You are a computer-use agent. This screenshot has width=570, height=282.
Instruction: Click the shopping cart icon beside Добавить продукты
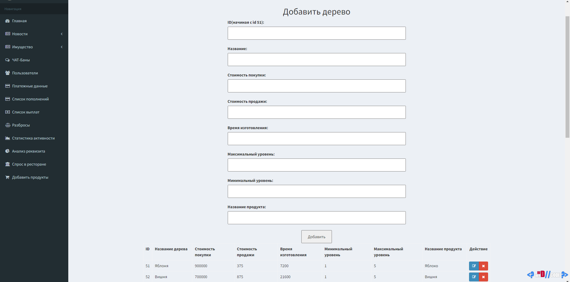7,177
